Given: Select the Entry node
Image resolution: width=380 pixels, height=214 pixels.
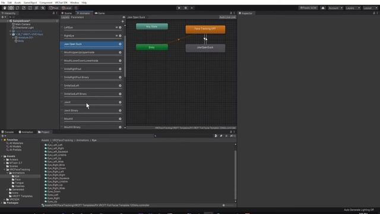Looking at the screenshot, I should click(x=152, y=47).
